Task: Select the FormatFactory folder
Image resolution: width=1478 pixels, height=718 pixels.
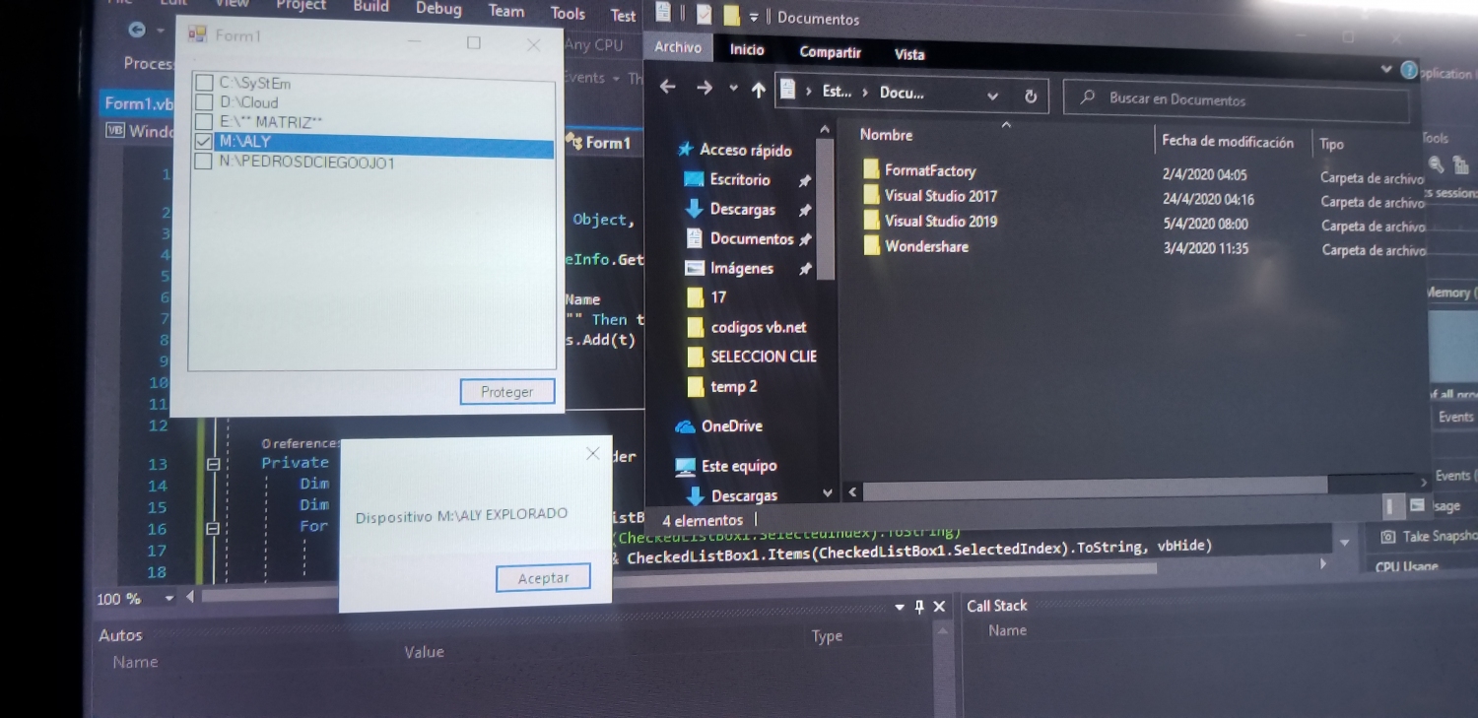Action: tap(930, 170)
